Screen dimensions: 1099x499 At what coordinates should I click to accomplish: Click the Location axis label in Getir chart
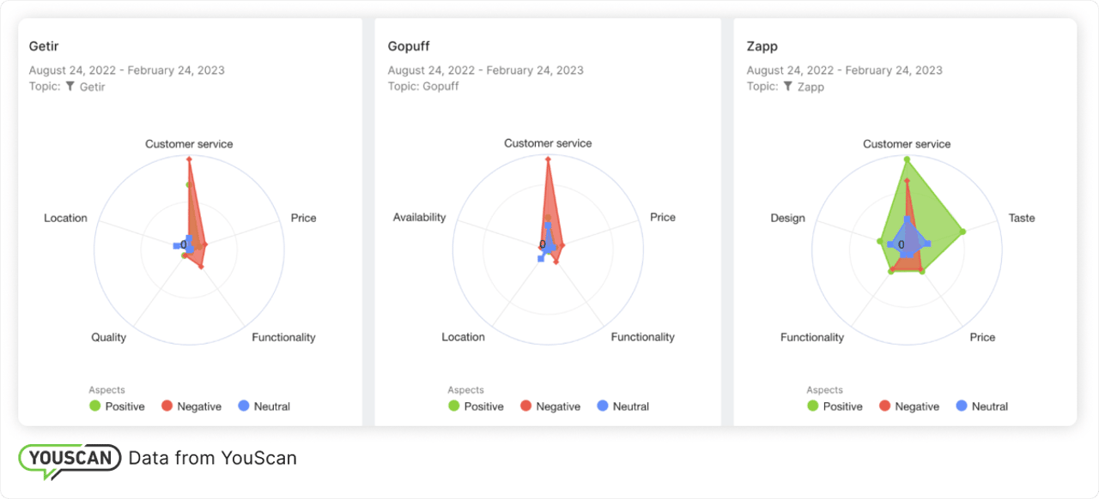tap(65, 218)
